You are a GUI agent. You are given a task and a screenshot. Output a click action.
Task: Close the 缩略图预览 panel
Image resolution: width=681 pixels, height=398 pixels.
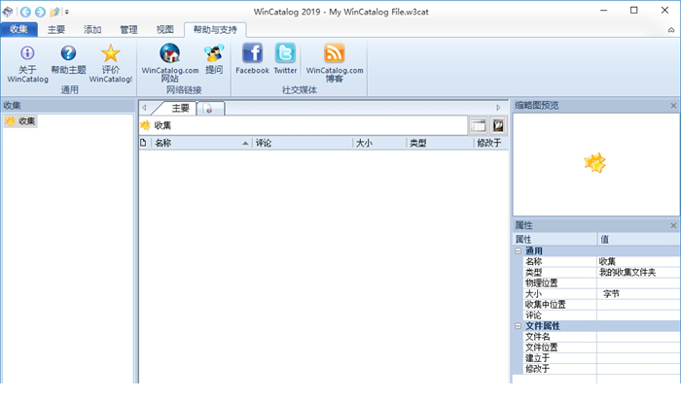point(673,106)
